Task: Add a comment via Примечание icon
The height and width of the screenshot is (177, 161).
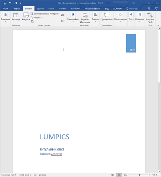Action: click(x=106, y=16)
